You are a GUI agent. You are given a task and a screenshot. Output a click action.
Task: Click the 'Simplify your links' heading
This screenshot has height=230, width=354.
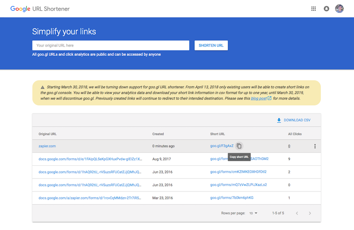click(64, 31)
